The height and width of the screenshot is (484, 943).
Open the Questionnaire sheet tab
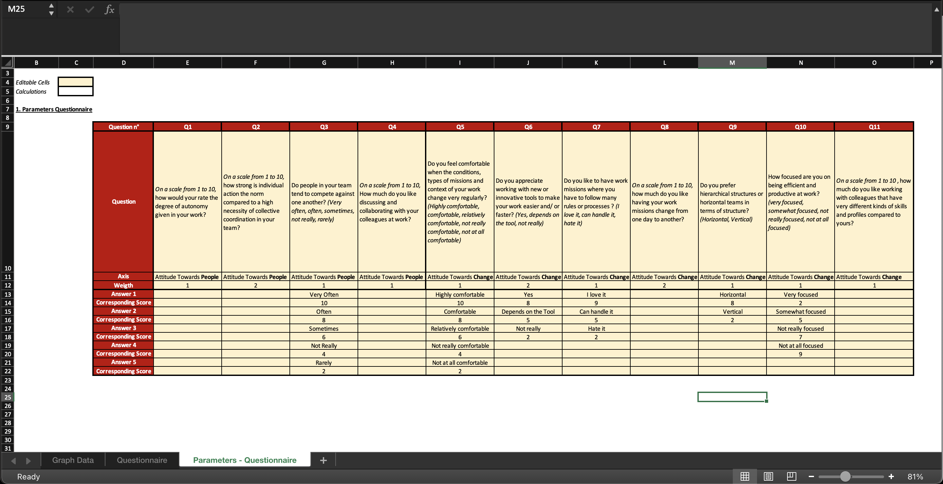142,460
